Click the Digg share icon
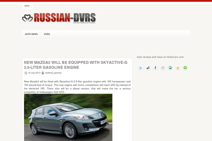 tap(163, 67)
